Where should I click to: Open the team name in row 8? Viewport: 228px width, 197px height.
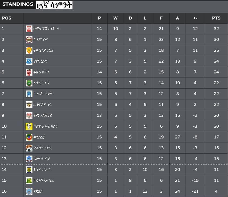coord(42,105)
